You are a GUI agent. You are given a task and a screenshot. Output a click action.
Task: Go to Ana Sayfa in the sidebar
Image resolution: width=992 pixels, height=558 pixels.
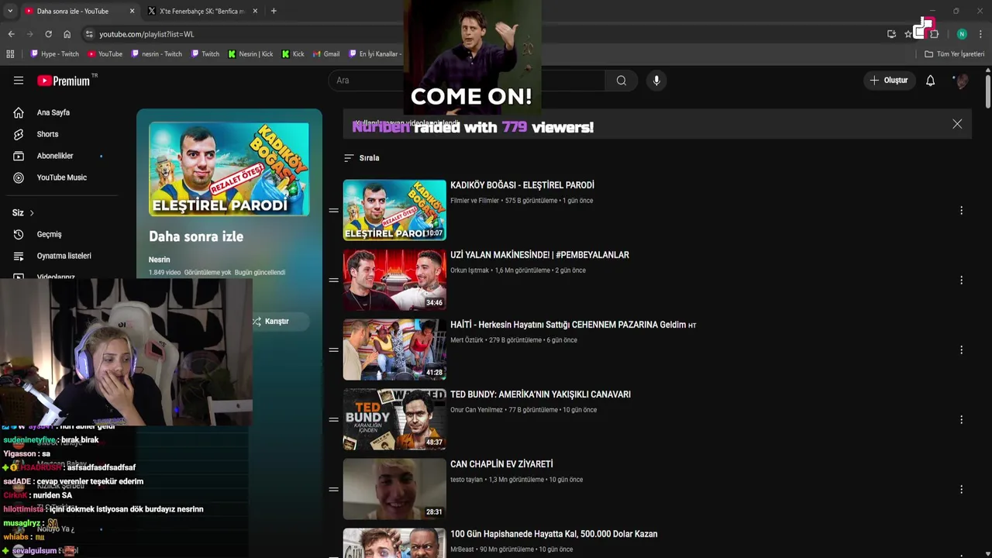[53, 112]
